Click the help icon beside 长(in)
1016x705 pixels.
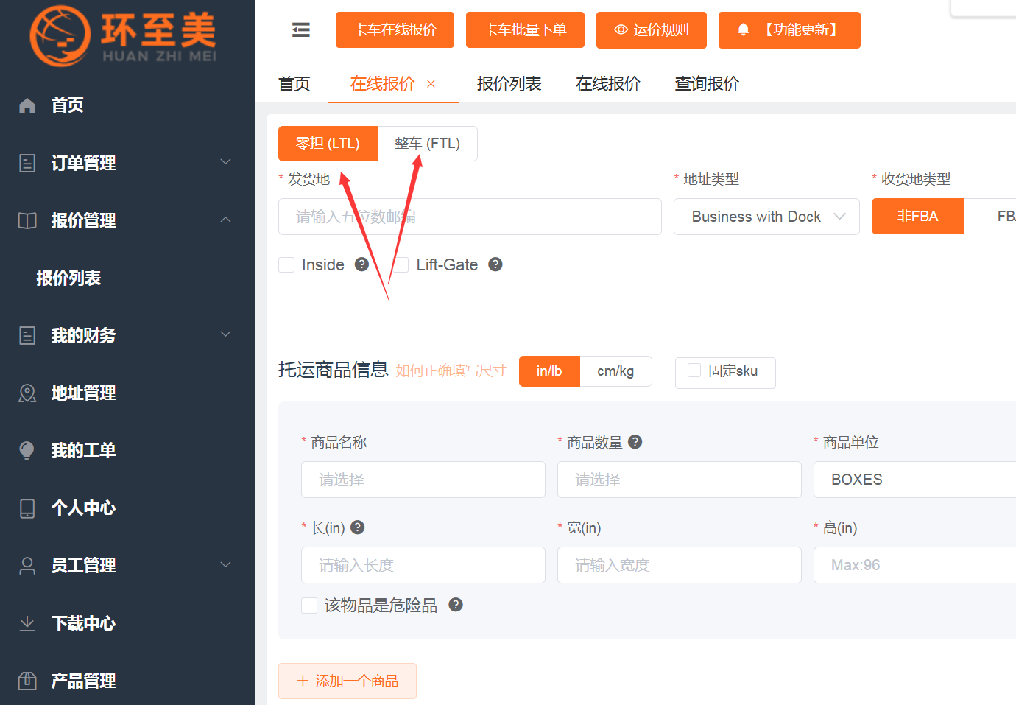click(x=358, y=527)
